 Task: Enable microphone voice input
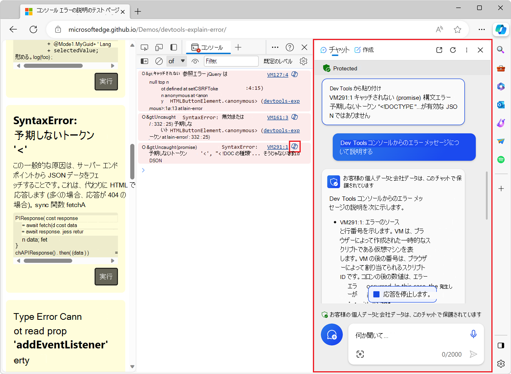click(473, 334)
